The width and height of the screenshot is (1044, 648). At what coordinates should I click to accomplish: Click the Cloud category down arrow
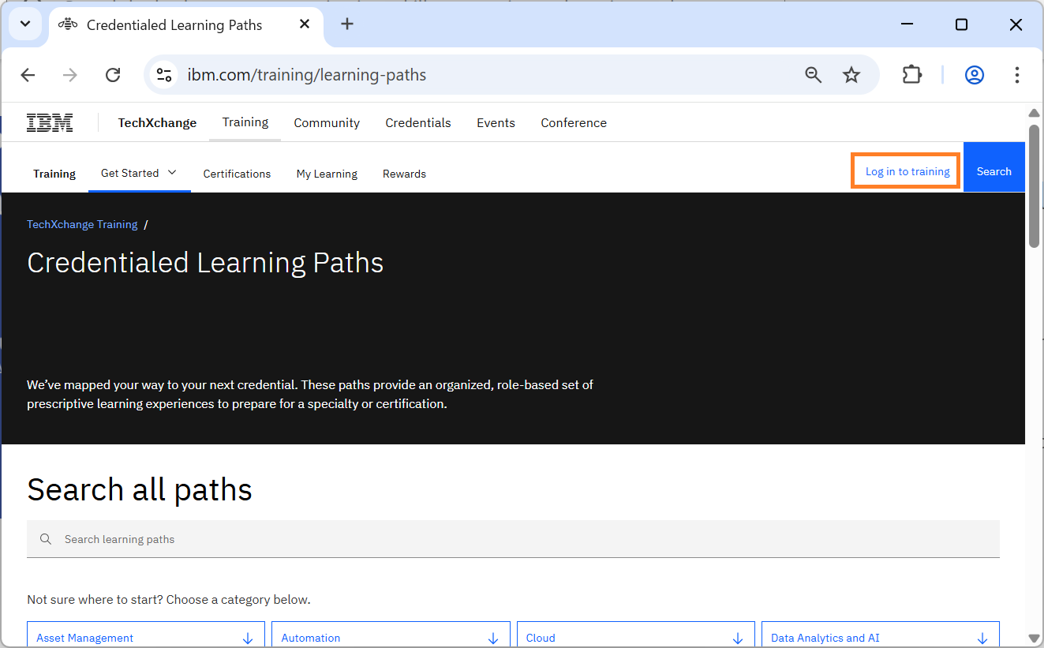pyautogui.click(x=738, y=638)
